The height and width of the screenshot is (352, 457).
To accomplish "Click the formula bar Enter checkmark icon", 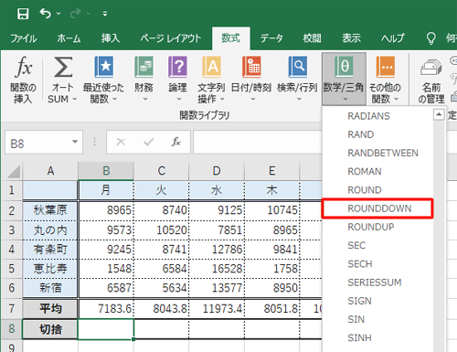I will click(149, 142).
